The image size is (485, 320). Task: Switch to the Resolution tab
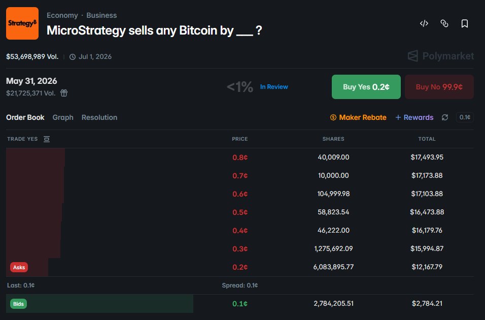tap(99, 117)
